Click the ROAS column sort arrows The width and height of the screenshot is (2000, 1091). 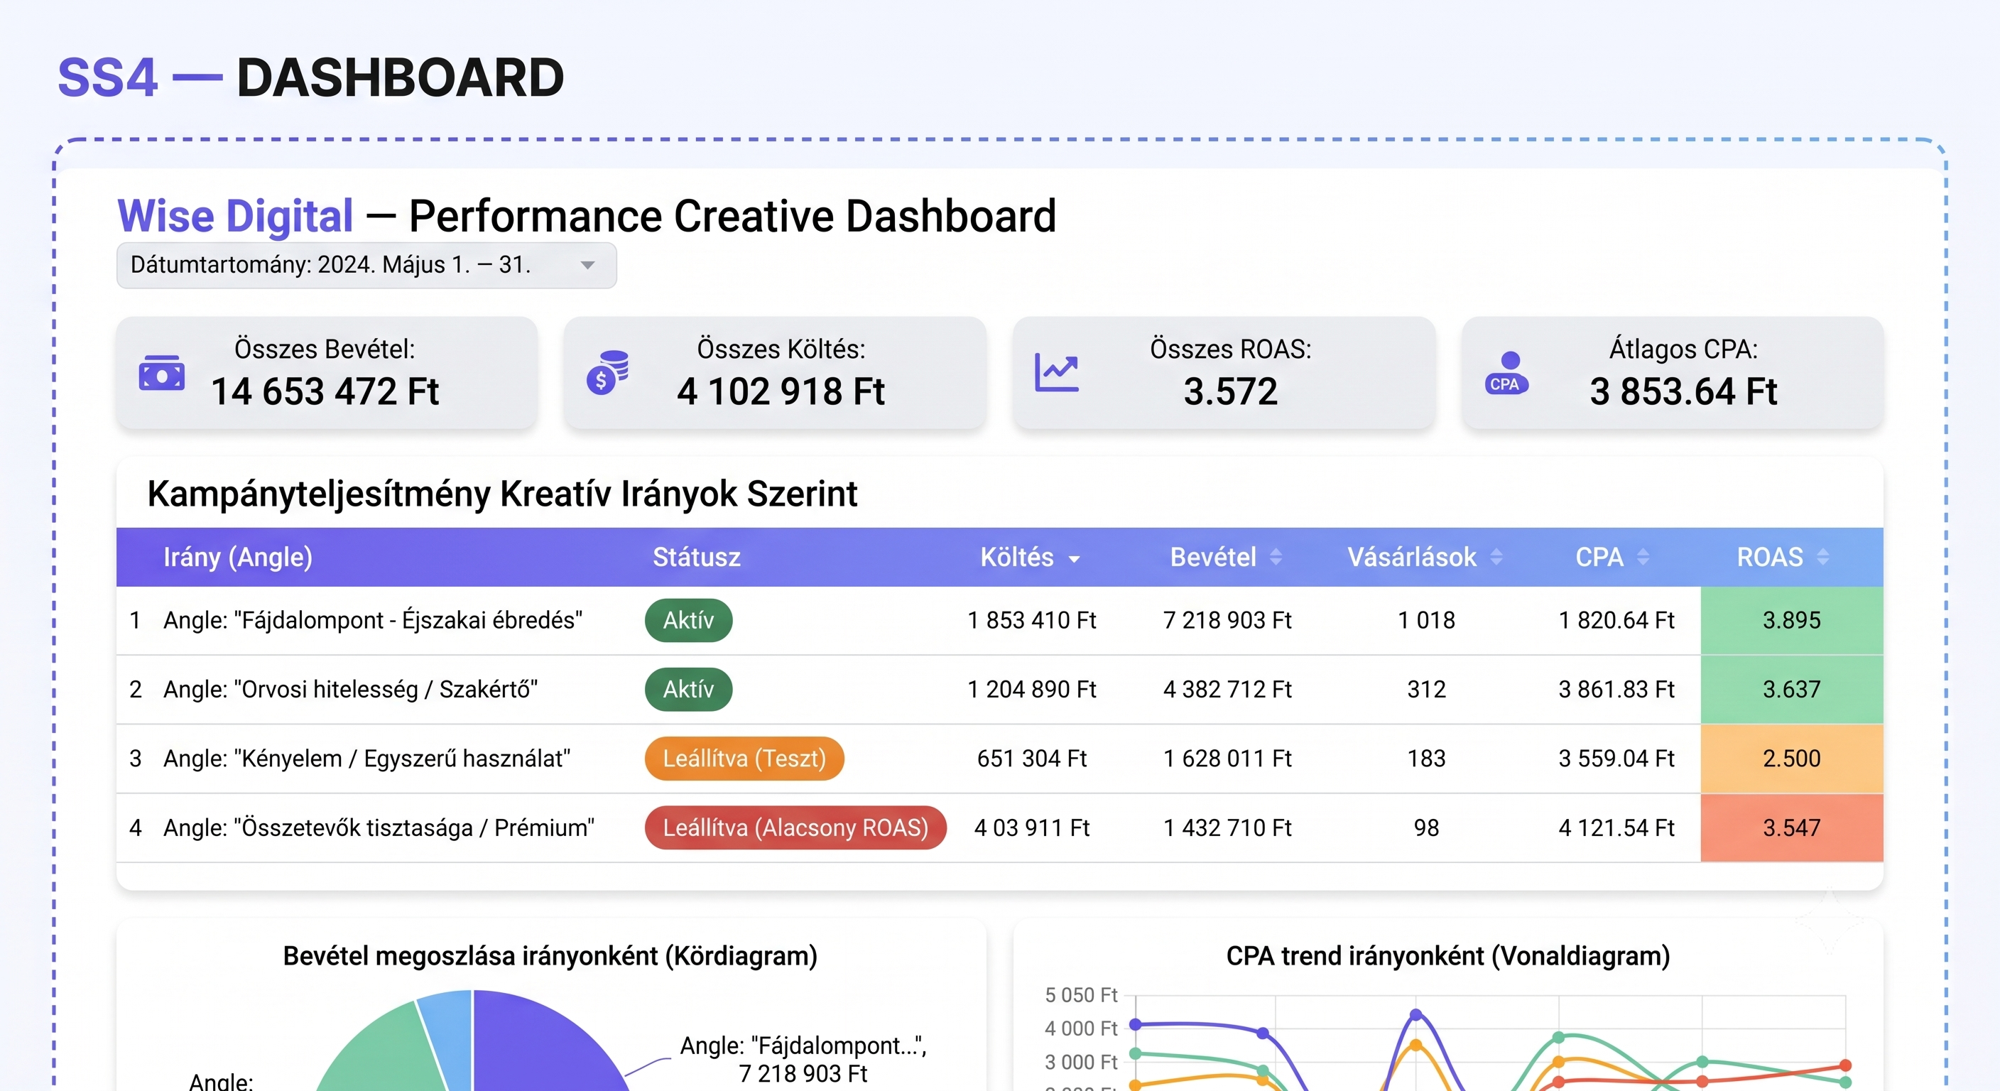[x=1823, y=557]
